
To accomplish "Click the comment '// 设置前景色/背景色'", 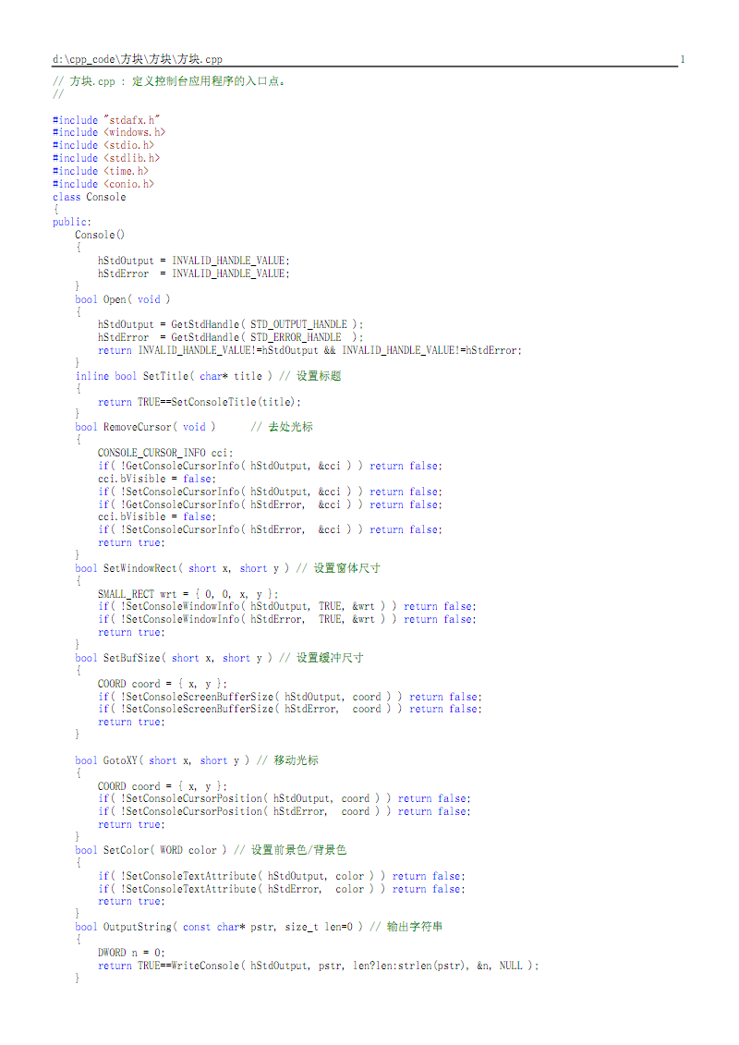I will 291,850.
